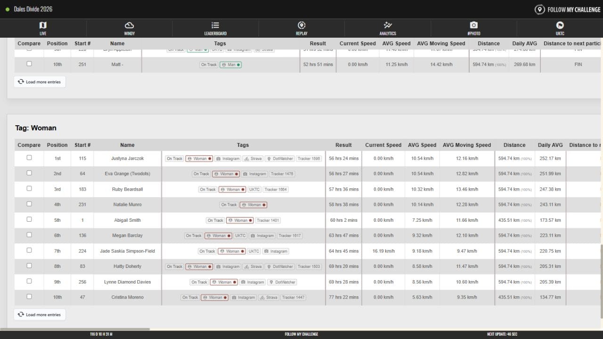603x339 pixels.
Task: Load more entries in Woman table
Action: tap(40, 315)
